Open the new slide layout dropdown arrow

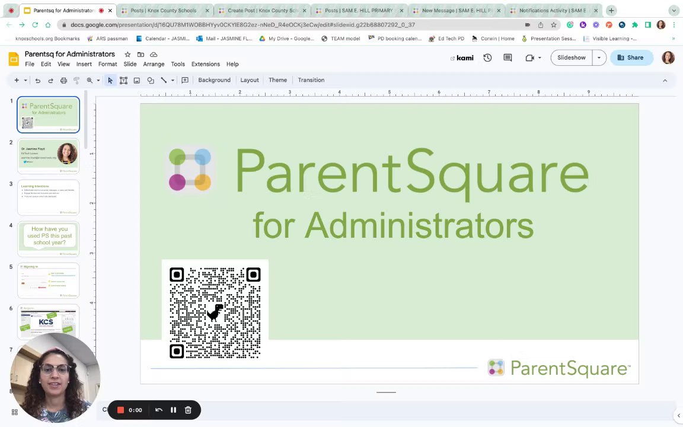[x=25, y=80]
